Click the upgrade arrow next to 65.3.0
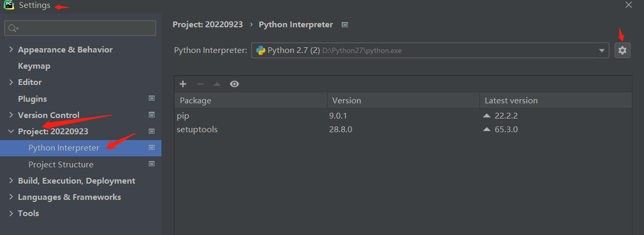 (x=487, y=129)
